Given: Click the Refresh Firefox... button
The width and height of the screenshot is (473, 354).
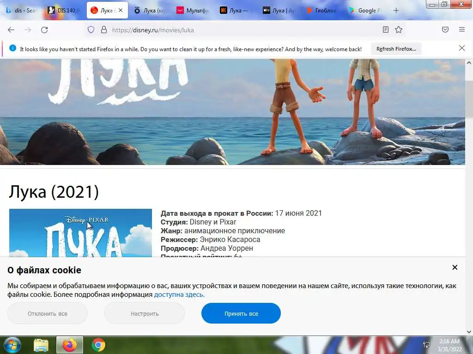Looking at the screenshot, I should pyautogui.click(x=396, y=49).
